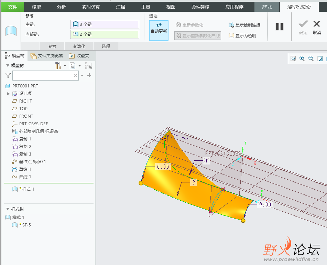
Task: Open 应用程序 ribbon tab
Action: coord(235,7)
